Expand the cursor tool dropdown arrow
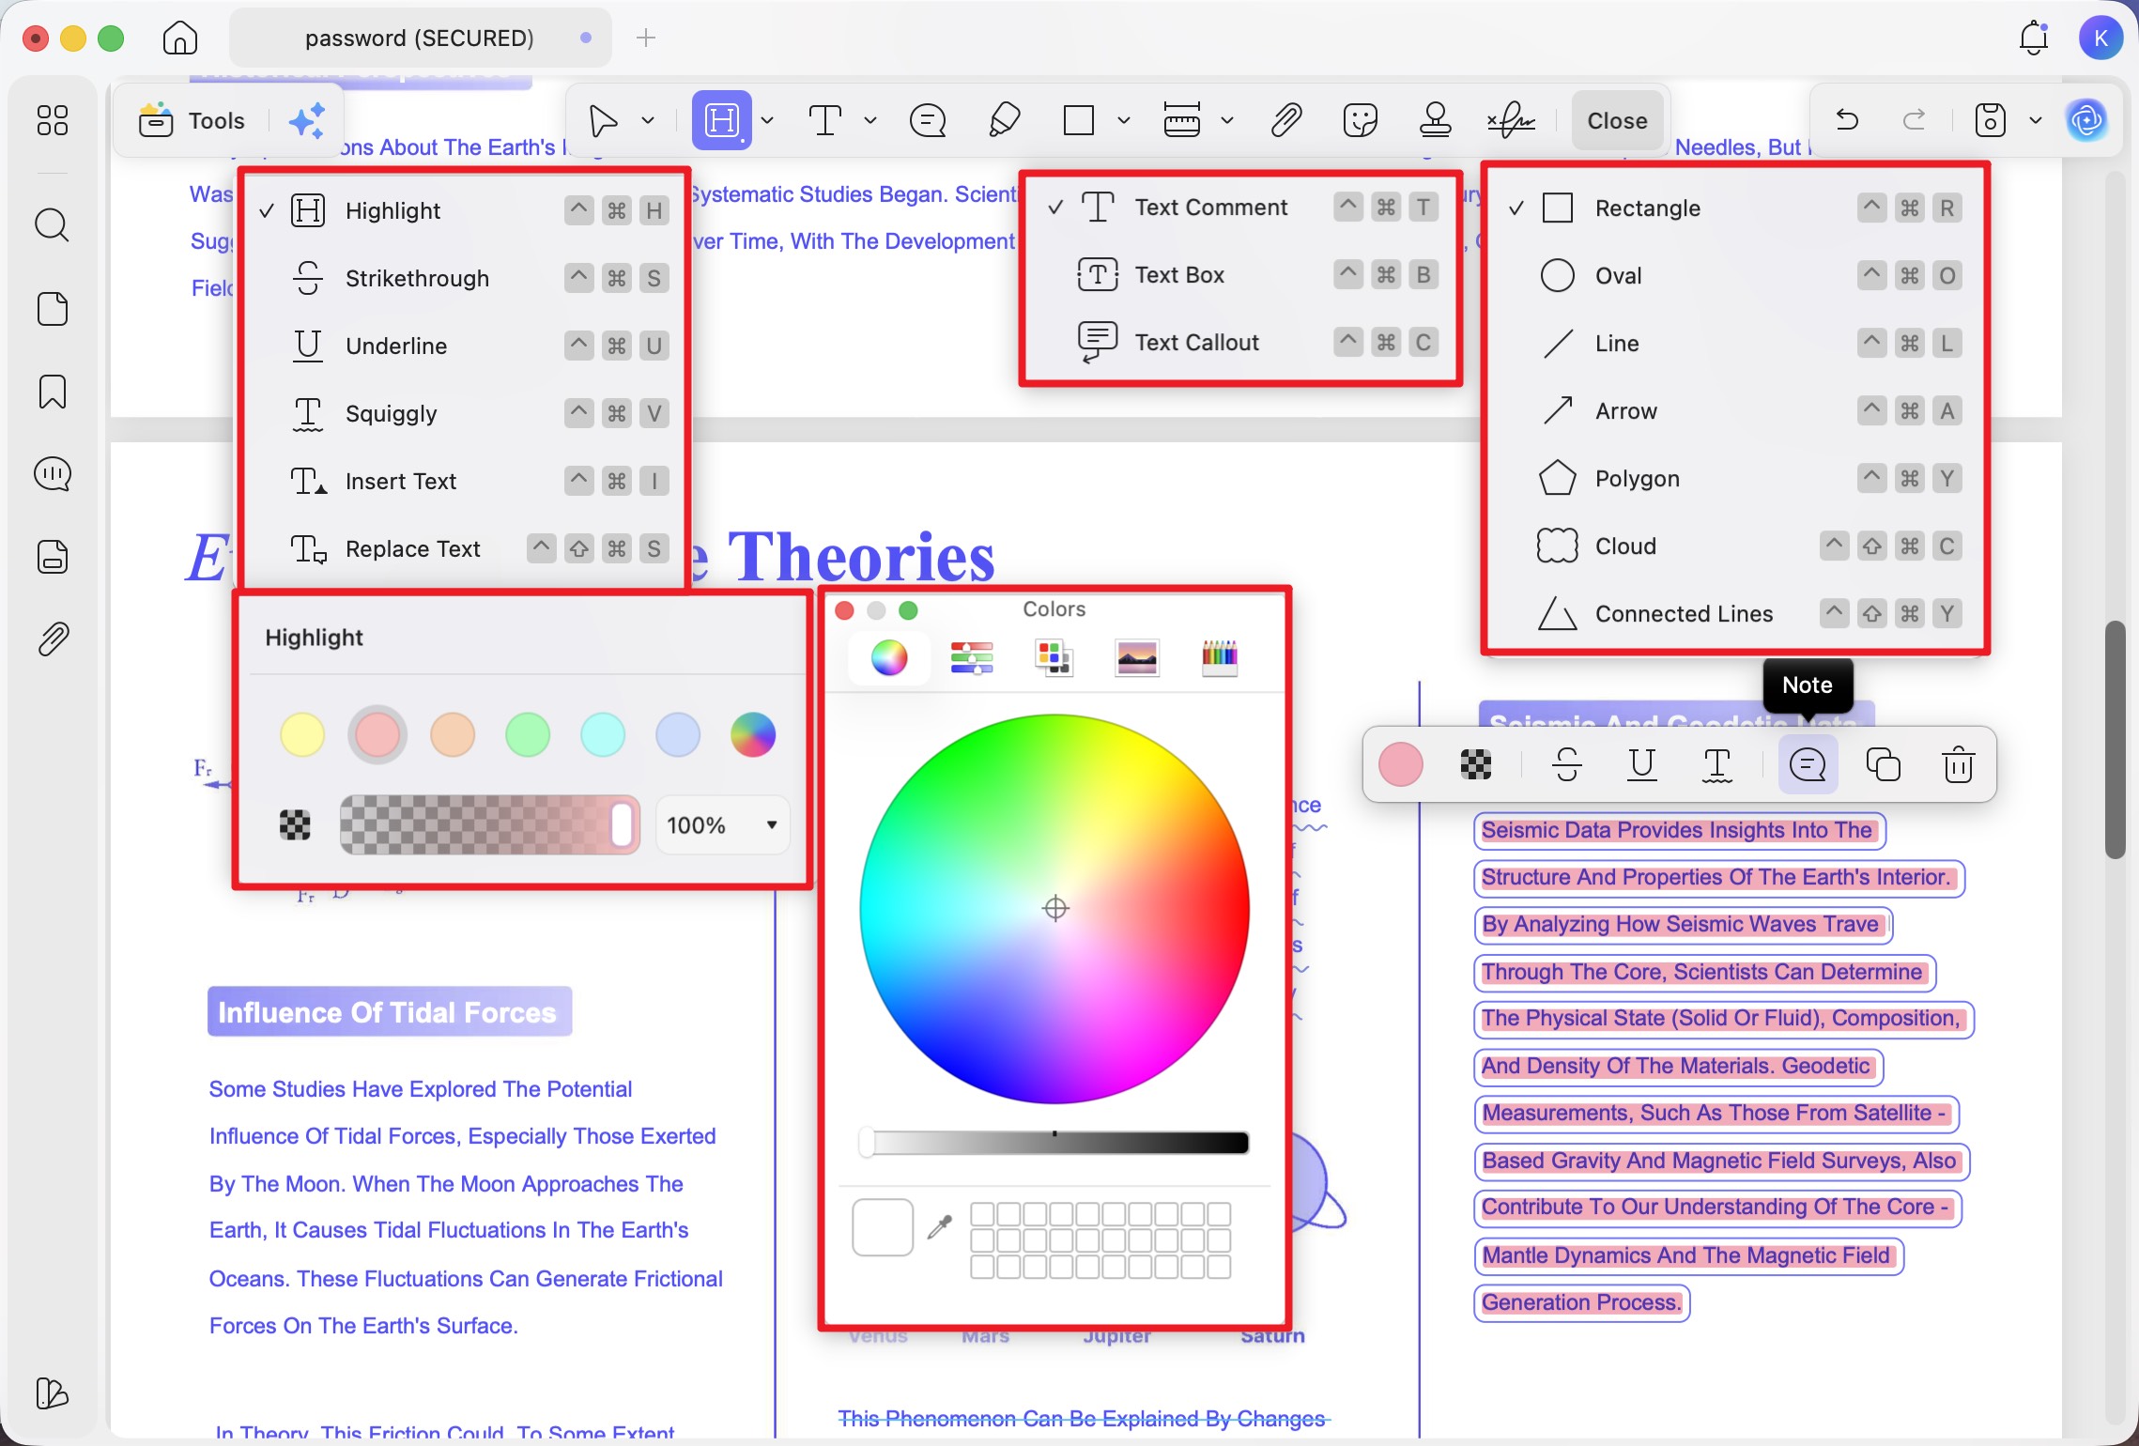 [648, 120]
